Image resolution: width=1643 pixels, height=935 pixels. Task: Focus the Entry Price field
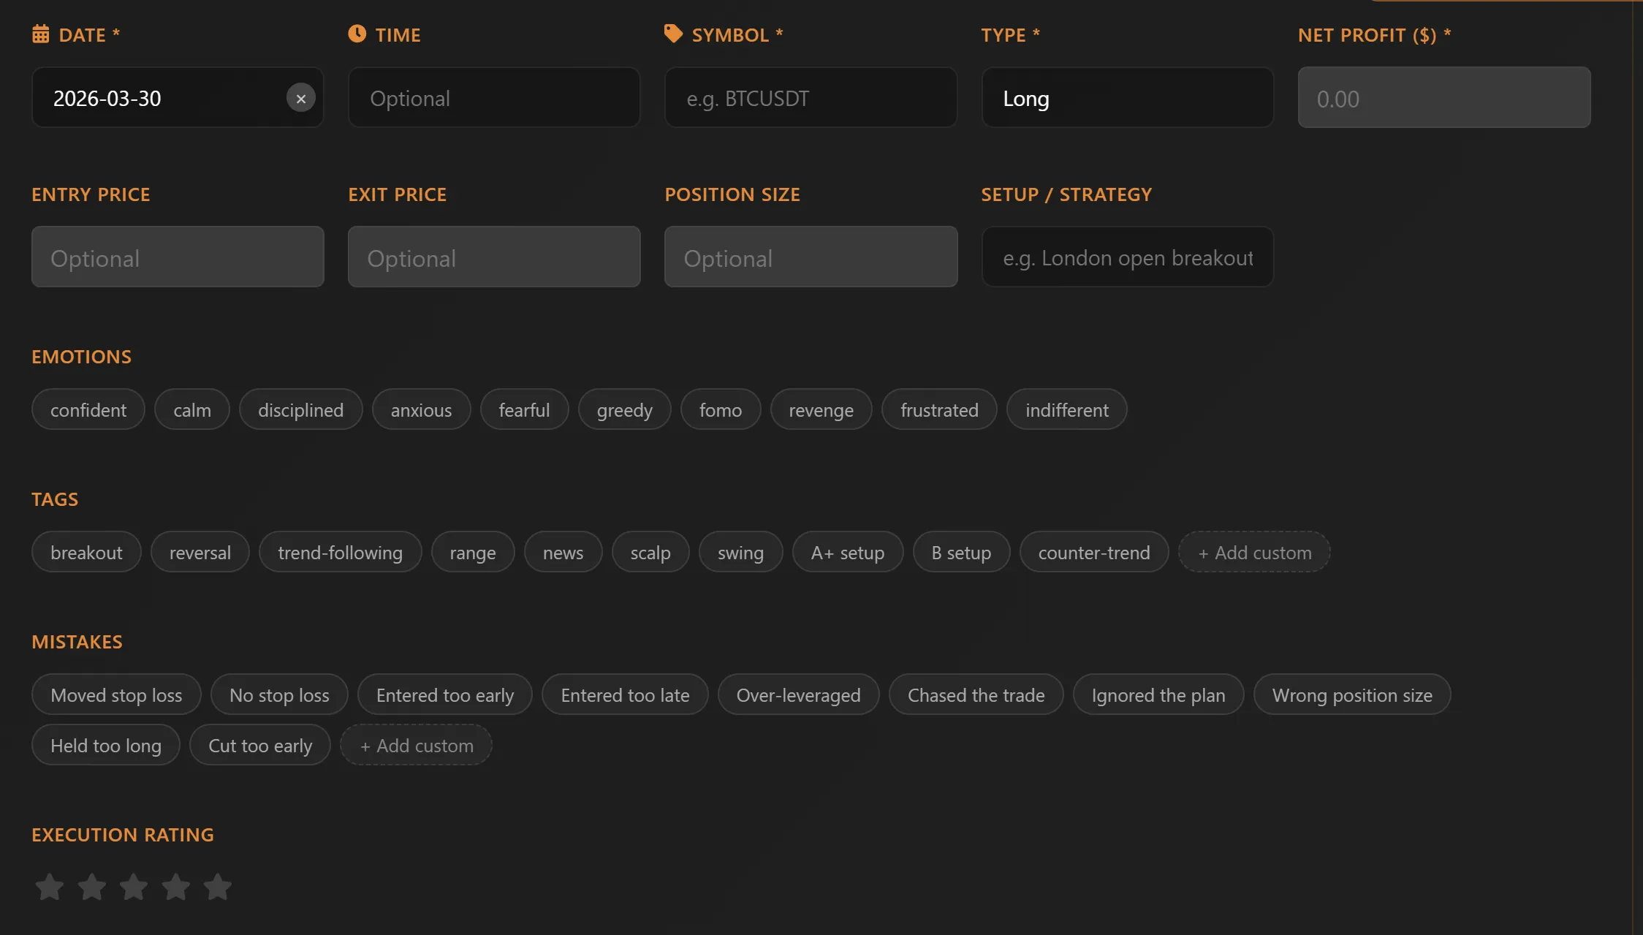point(178,257)
